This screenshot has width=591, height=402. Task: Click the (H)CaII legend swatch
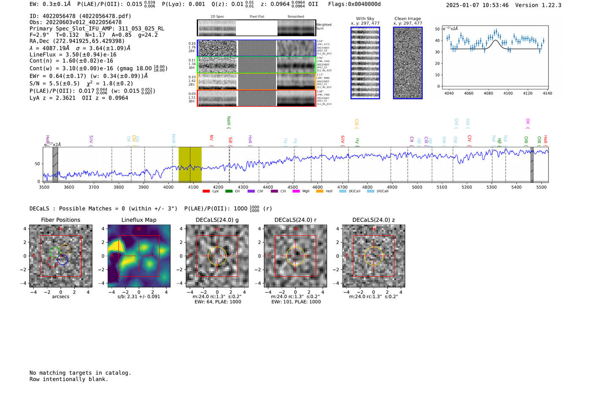click(x=371, y=192)
